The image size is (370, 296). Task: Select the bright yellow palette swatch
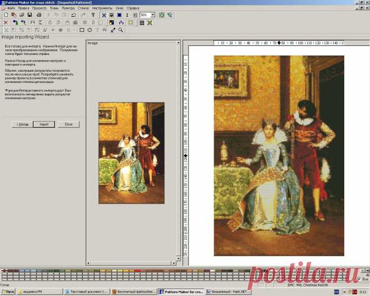[x=120, y=271]
